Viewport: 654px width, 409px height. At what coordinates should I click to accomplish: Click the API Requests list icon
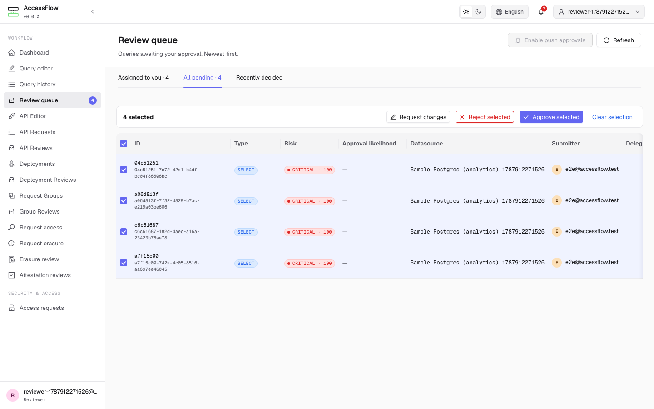(x=12, y=132)
